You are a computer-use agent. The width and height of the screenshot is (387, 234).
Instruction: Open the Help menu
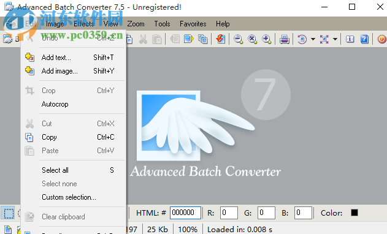coord(223,24)
